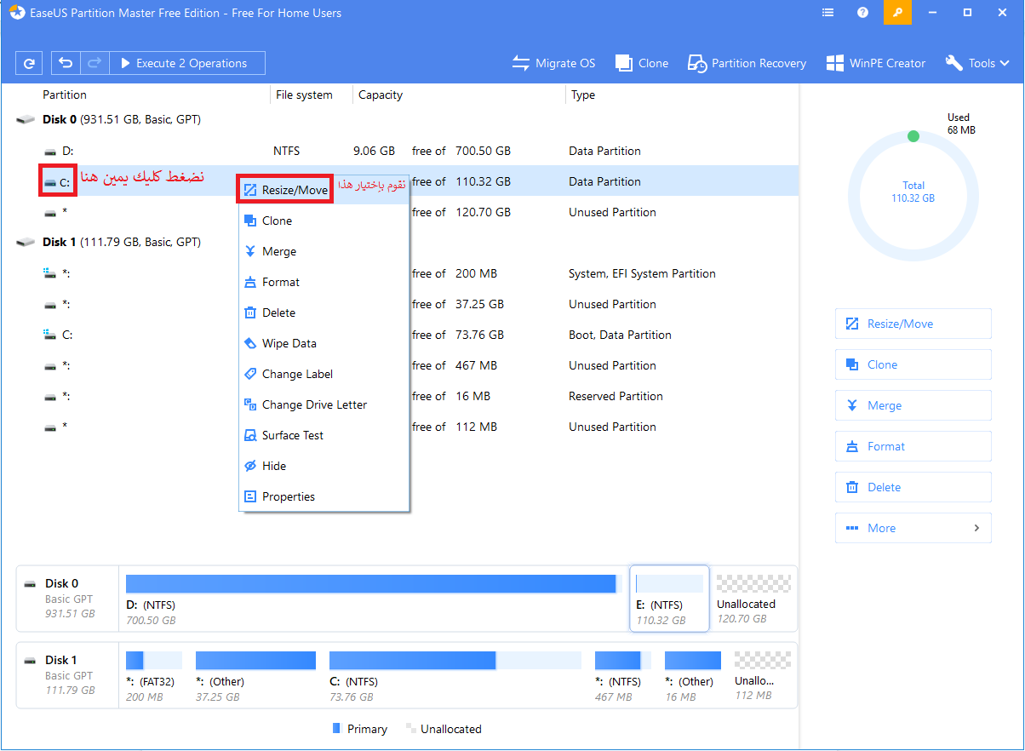
Task: Click the orange key activation icon
Action: tap(897, 13)
